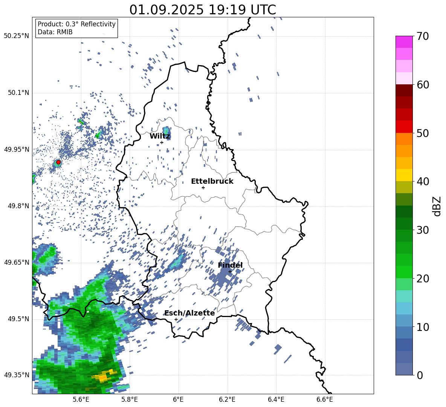446x407 pixels.
Task: Click the 49.8°N latitude tick label
Action: coord(18,206)
